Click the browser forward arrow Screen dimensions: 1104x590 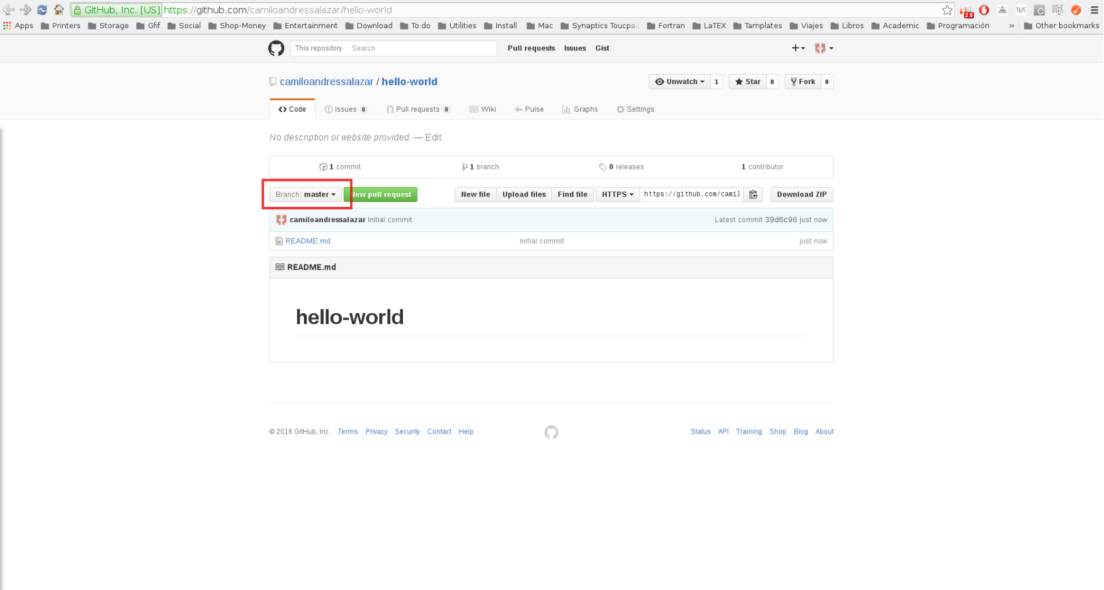(x=25, y=10)
